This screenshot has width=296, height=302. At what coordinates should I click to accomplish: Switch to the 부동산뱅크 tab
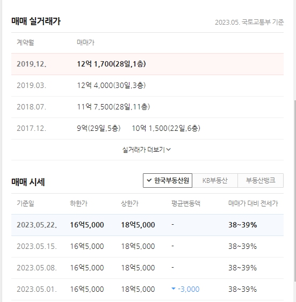pyautogui.click(x=261, y=180)
